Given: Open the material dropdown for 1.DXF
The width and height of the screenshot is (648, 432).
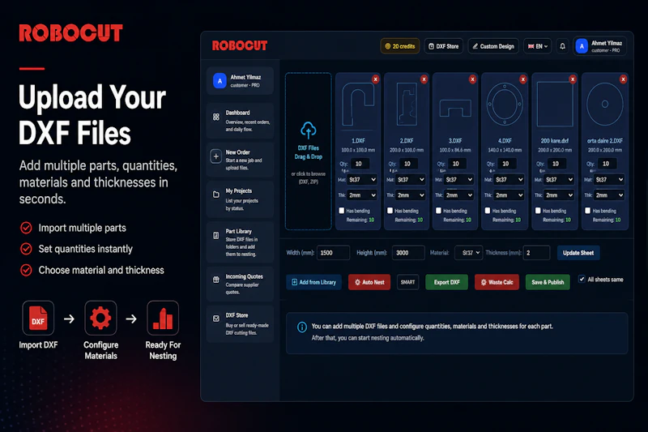Looking at the screenshot, I should point(362,179).
